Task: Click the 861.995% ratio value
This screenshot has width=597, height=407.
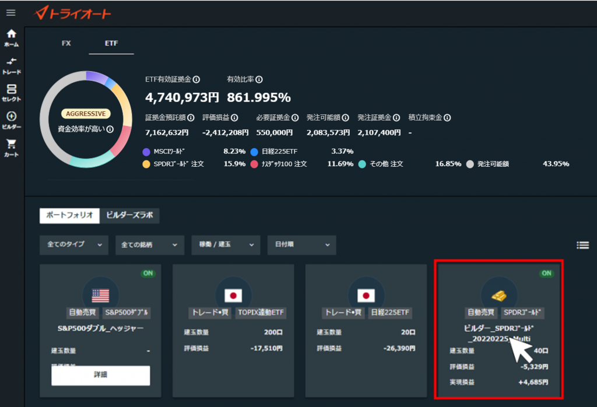Action: click(x=259, y=98)
